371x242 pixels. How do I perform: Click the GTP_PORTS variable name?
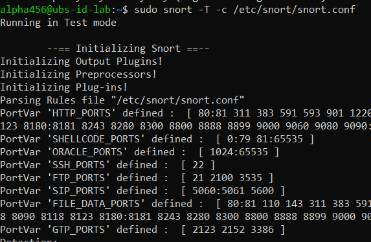(78, 230)
